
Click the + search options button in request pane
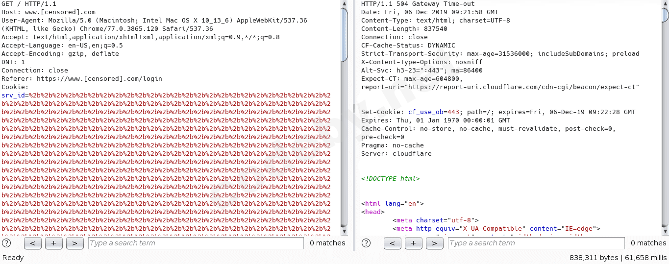(x=54, y=243)
